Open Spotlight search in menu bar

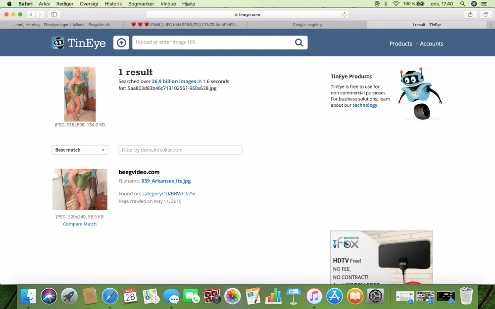[x=462, y=4]
